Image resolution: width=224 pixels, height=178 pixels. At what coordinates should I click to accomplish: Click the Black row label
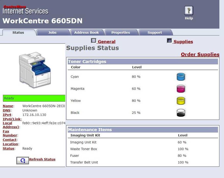pyautogui.click(x=75, y=113)
